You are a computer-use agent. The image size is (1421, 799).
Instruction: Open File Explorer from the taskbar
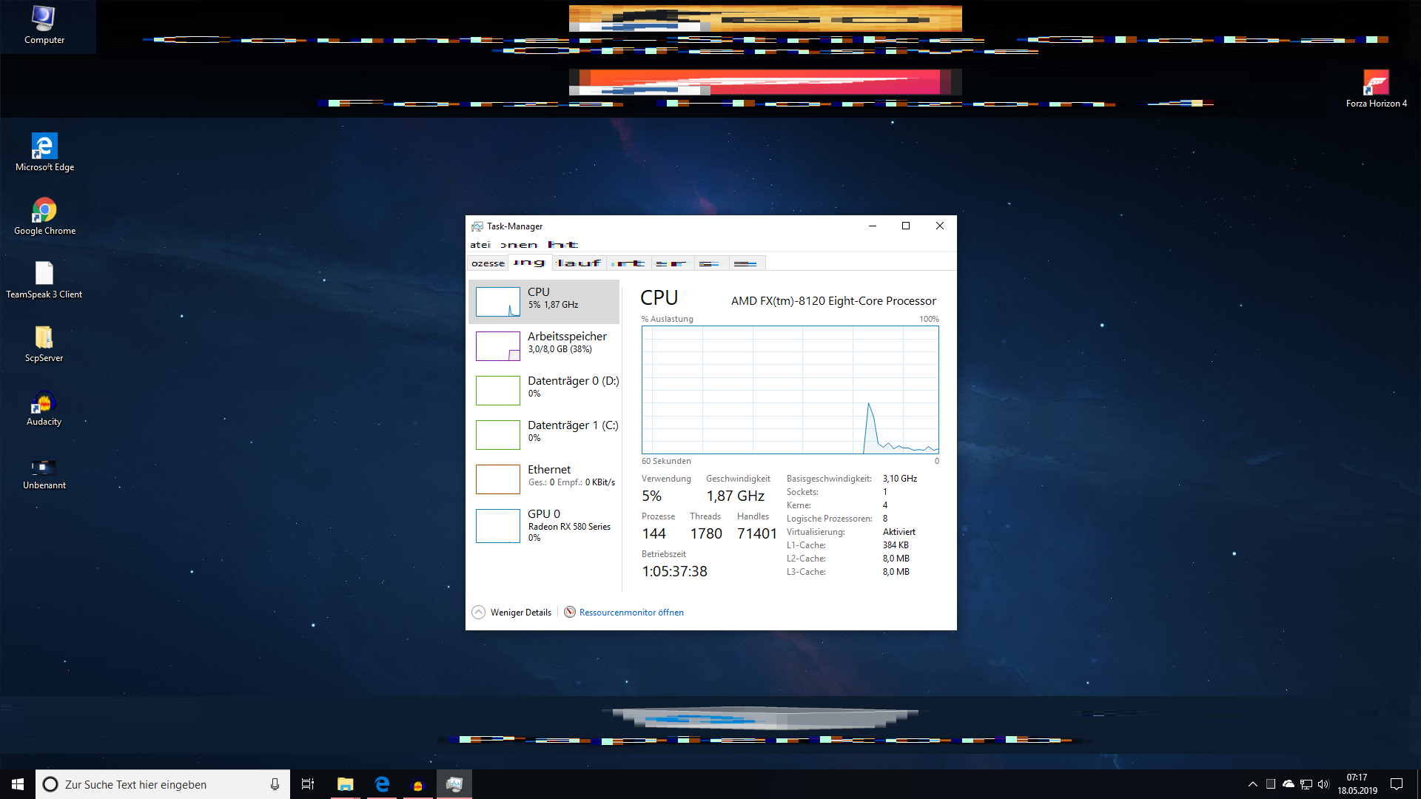point(345,784)
